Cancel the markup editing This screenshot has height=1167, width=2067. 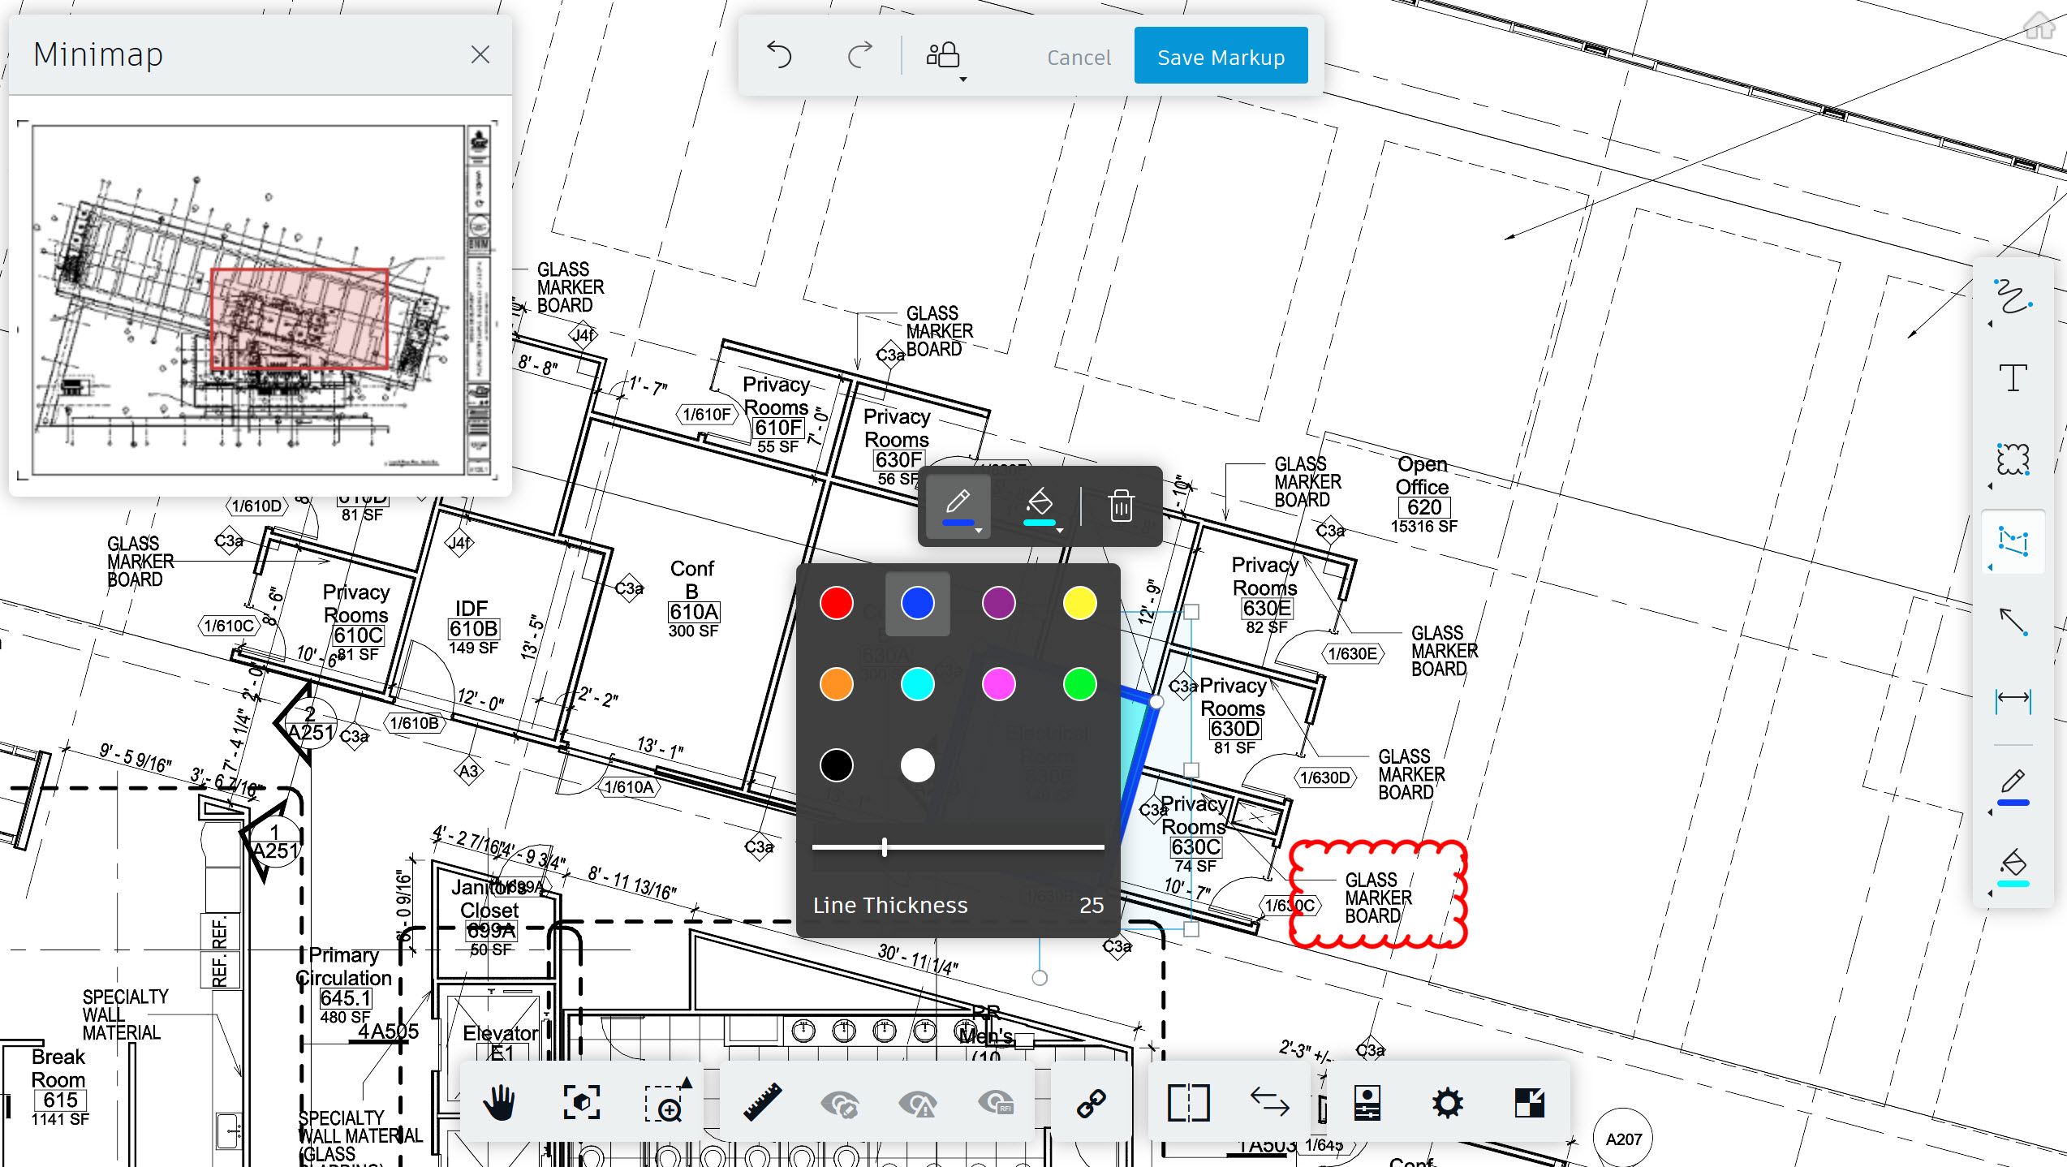pos(1079,58)
